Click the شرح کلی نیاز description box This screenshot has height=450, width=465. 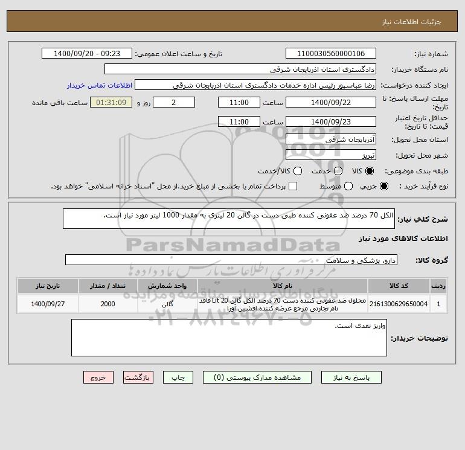pos(229,219)
